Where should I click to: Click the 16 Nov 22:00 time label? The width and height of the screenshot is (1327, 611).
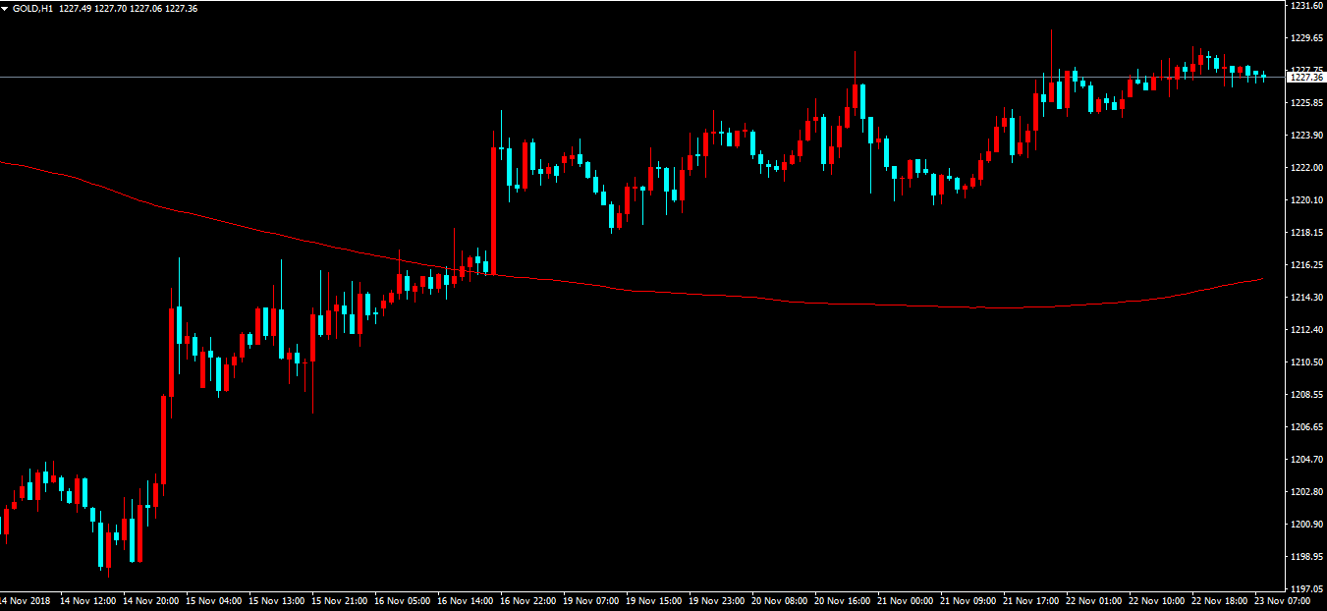tap(527, 600)
